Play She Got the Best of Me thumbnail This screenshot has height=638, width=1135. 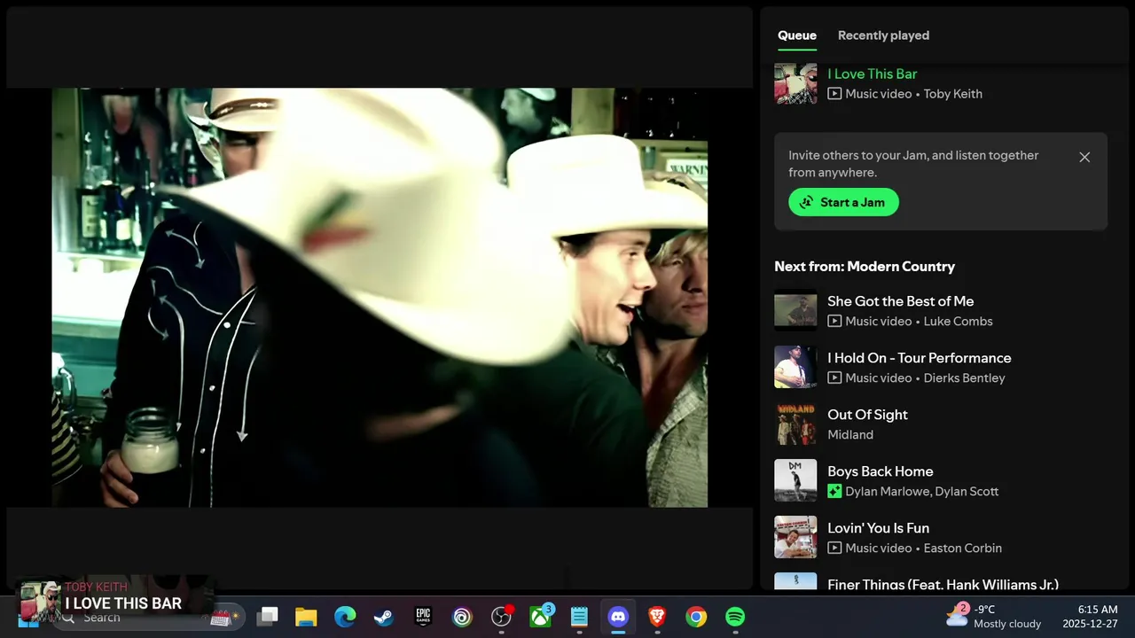(x=795, y=310)
